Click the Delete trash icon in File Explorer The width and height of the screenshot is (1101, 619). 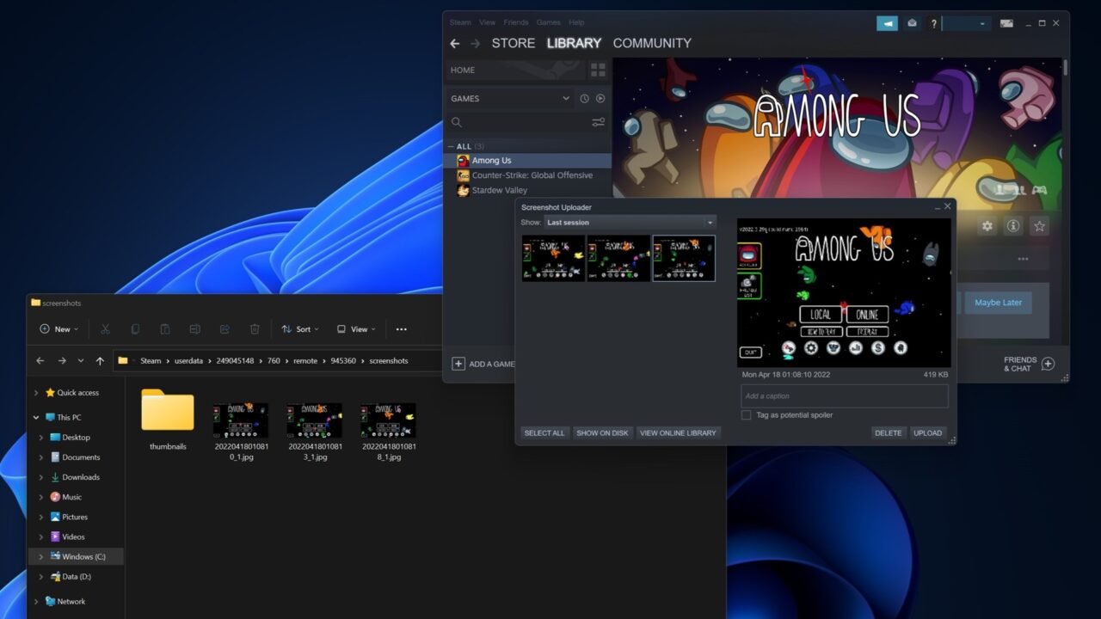tap(255, 329)
